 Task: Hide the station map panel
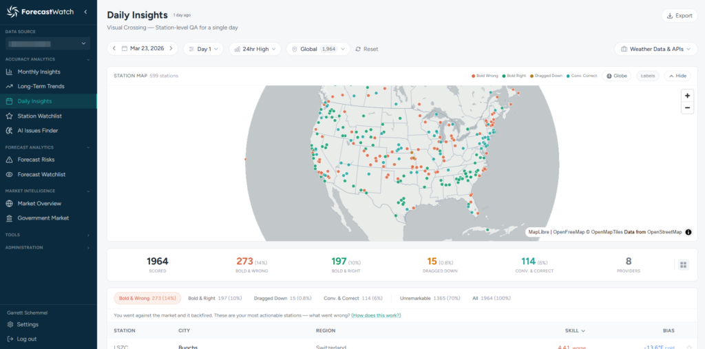pyautogui.click(x=677, y=76)
